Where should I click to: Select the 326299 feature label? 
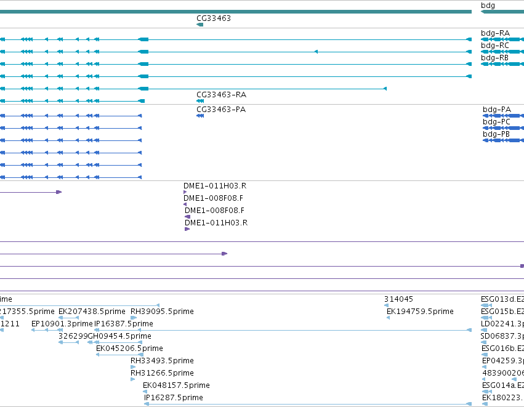click(x=73, y=336)
